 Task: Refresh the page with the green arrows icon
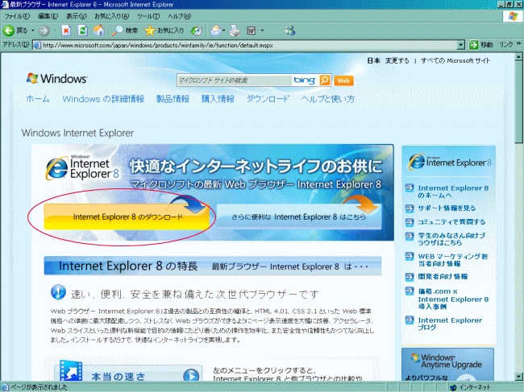82,31
